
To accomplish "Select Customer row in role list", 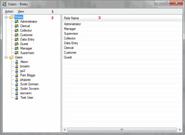I will 122,52.
